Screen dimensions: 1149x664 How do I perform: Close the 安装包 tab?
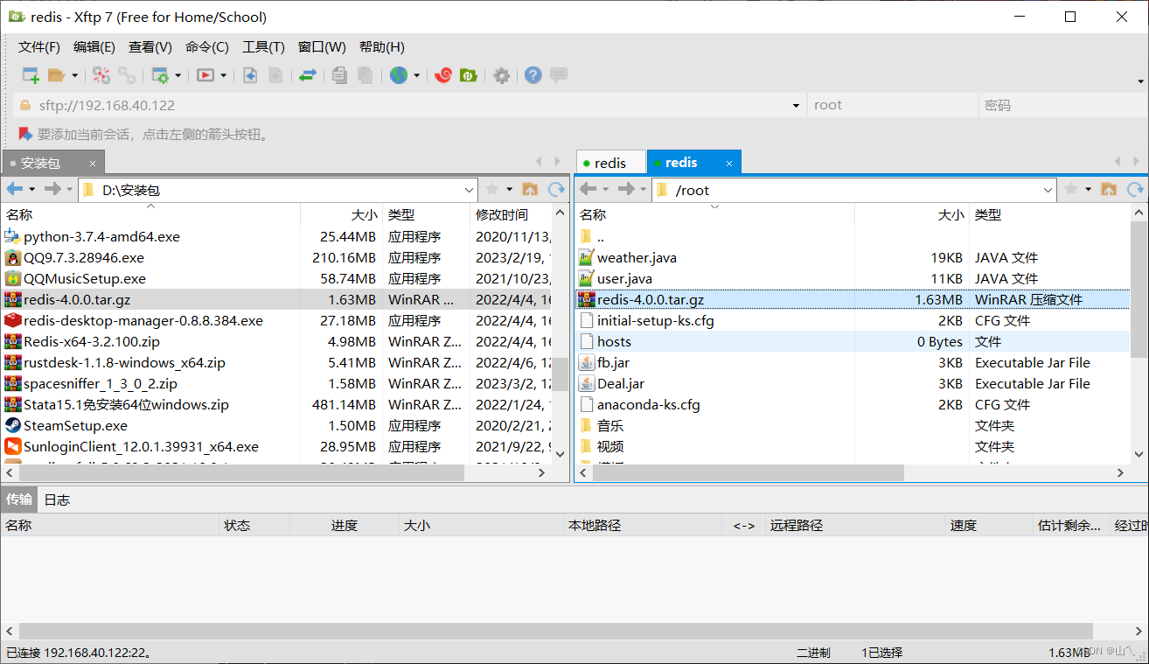coord(93,164)
